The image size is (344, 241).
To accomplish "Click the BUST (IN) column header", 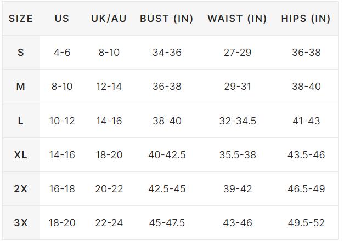I will (x=167, y=19).
